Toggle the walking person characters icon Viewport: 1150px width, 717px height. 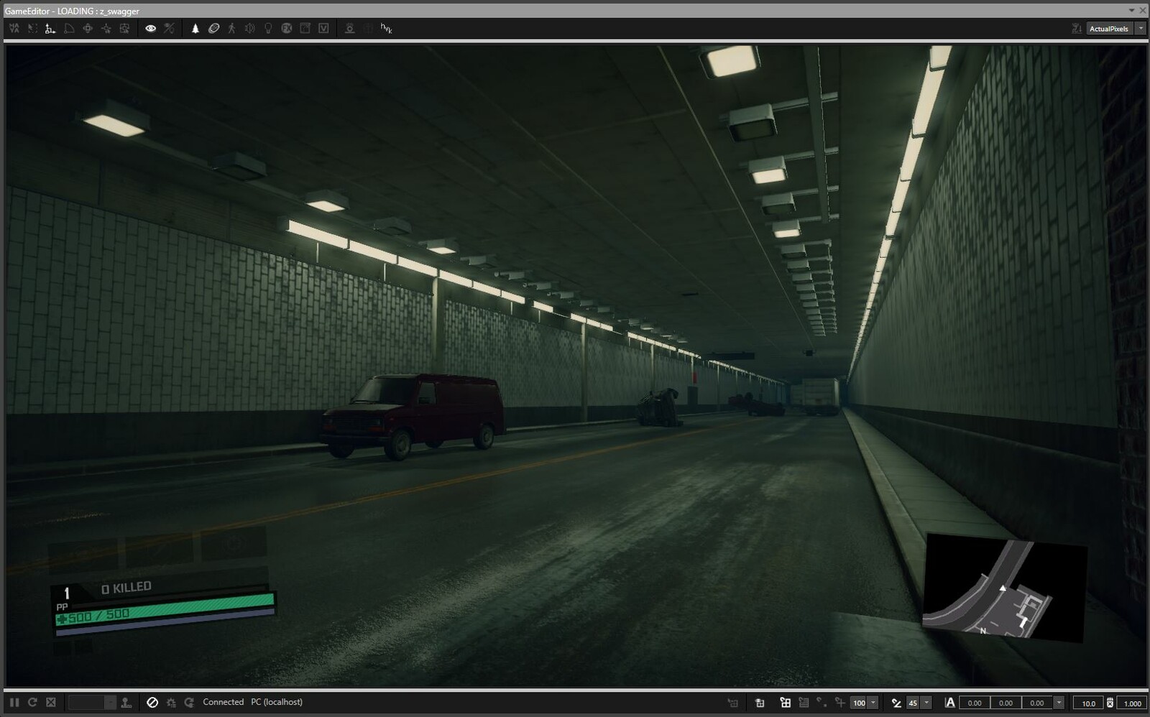tap(231, 29)
